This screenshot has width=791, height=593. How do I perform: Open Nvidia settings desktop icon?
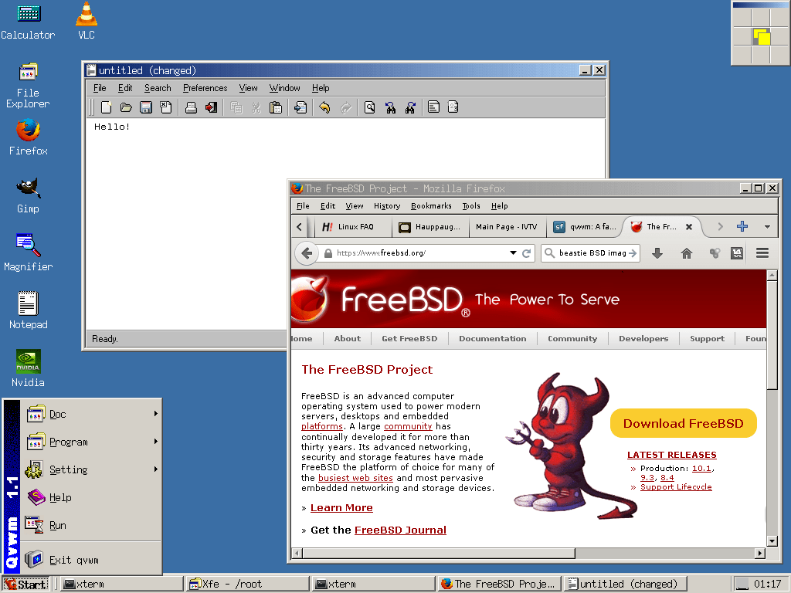point(29,368)
